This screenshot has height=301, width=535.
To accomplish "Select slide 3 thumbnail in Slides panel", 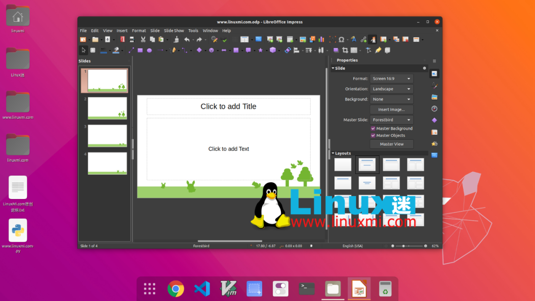I will point(107,136).
